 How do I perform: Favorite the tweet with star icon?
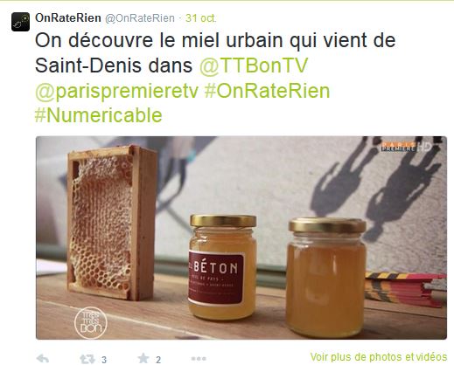(x=143, y=359)
